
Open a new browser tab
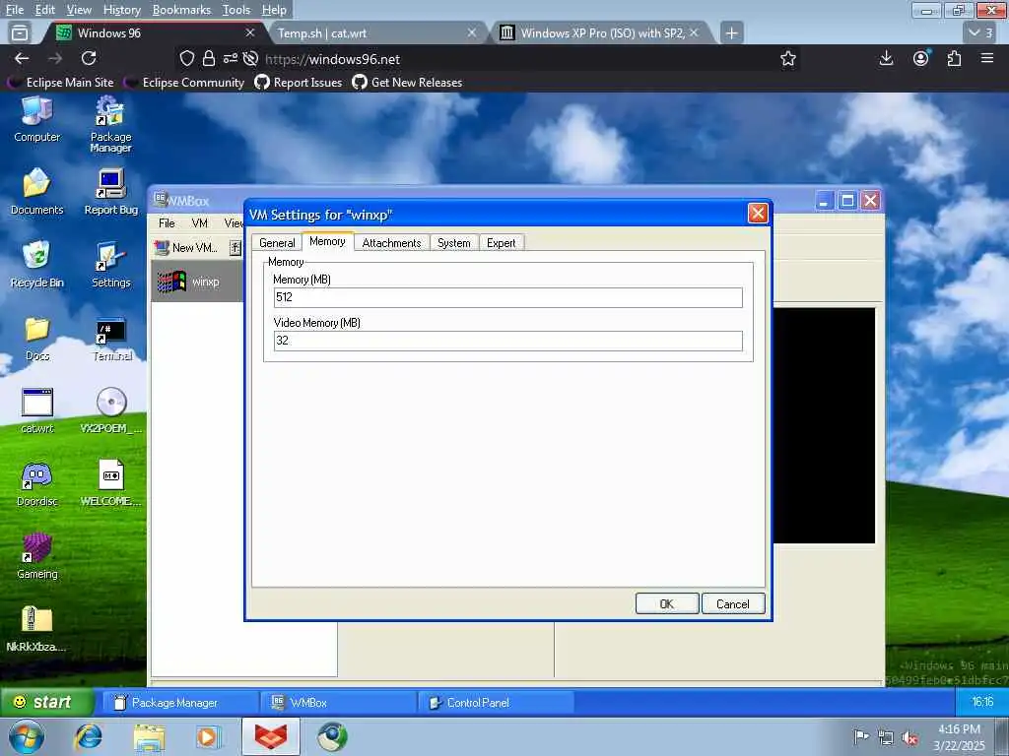pyautogui.click(x=732, y=32)
